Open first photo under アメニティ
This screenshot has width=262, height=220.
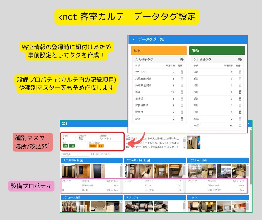tap(132, 207)
